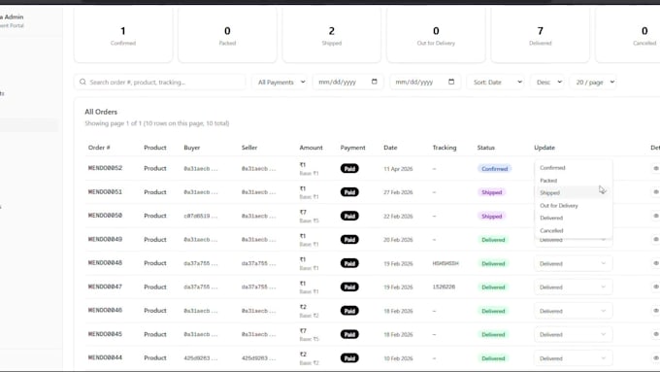
Task: Click the first mm/dd/yyyy date input
Action: pos(347,82)
